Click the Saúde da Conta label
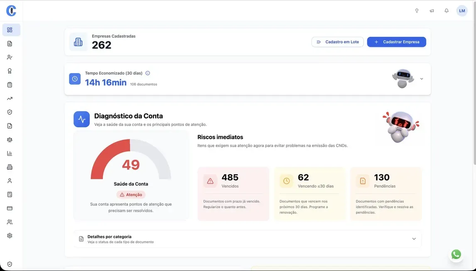This screenshot has width=476, height=271. pyautogui.click(x=131, y=184)
